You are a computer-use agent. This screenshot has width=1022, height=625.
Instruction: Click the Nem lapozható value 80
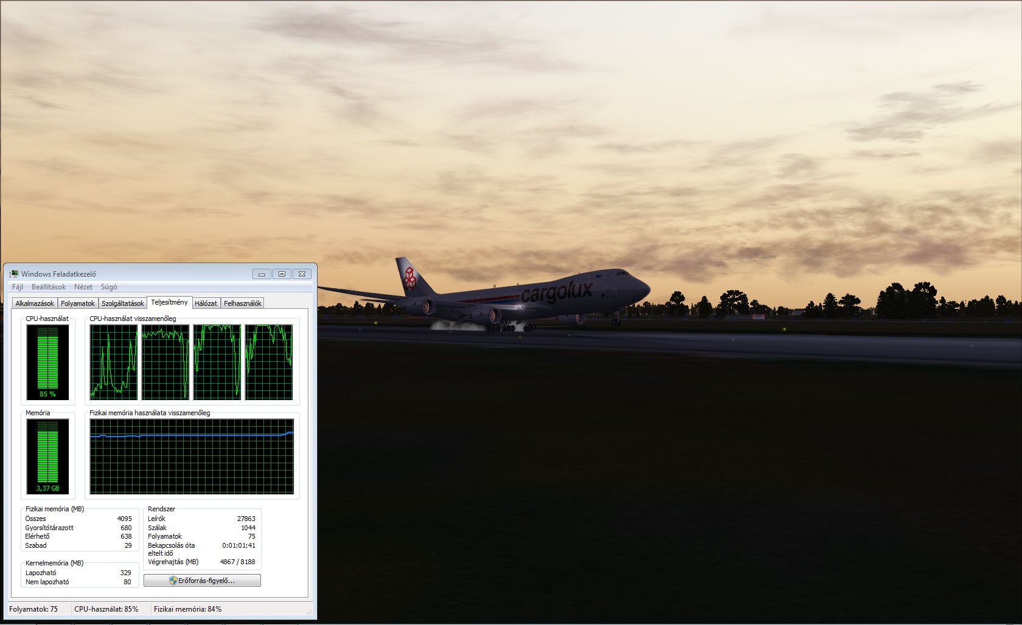pos(128,582)
